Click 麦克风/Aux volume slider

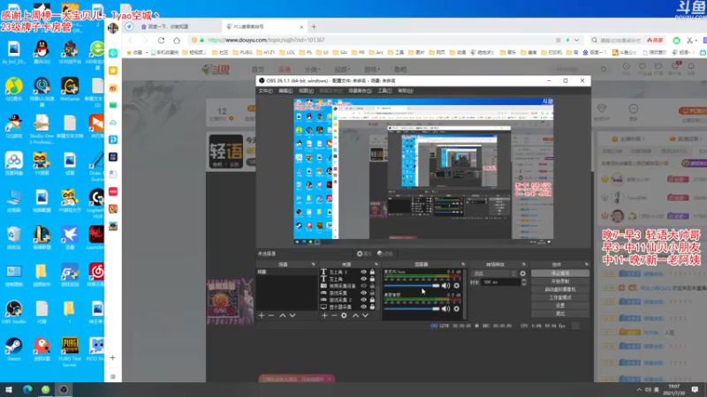(x=412, y=285)
